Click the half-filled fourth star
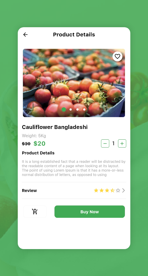Viewport: 148px width, 276px height. coord(112,191)
